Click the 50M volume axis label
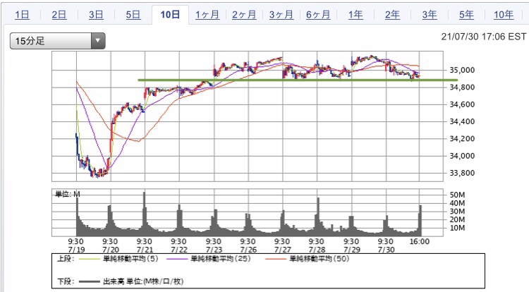The height and width of the screenshot is (292, 529). tap(457, 195)
